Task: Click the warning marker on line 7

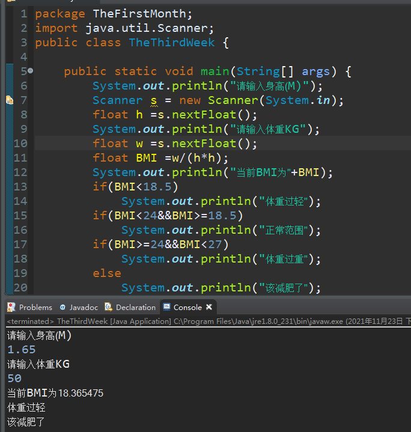Action: 10,100
